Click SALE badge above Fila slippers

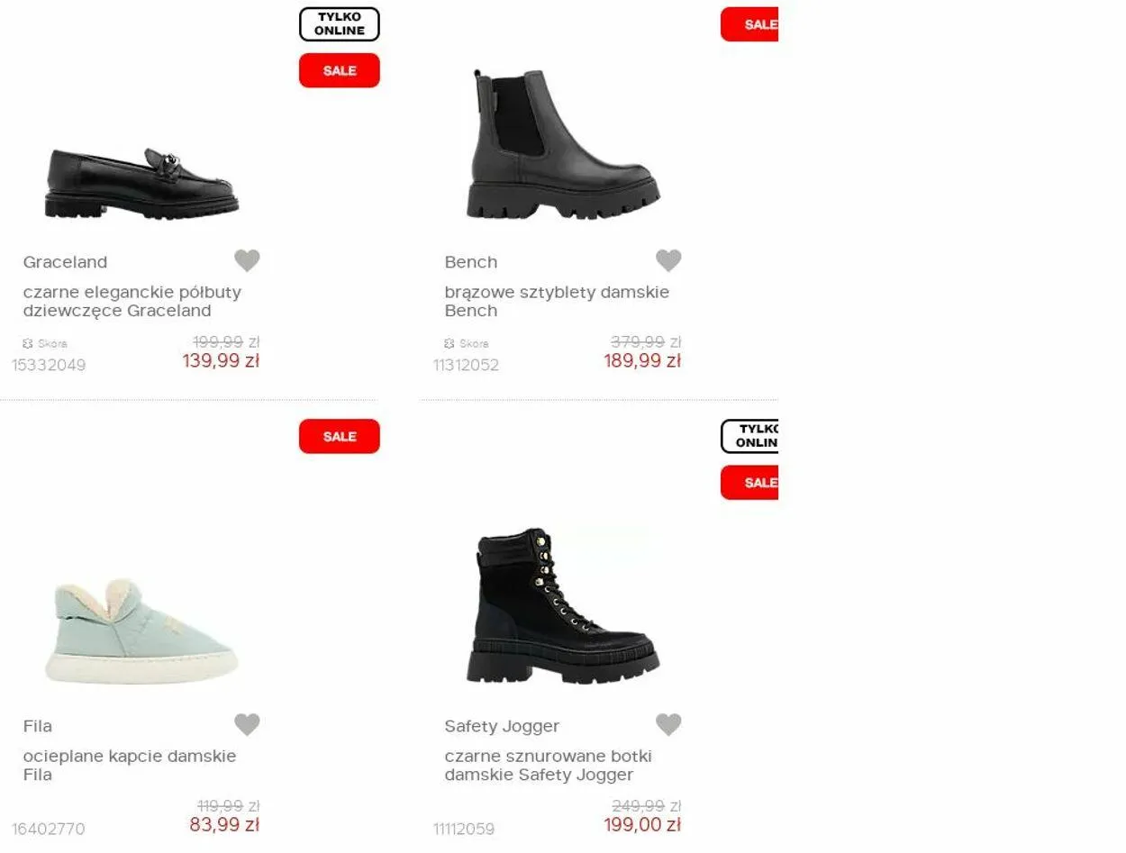tap(340, 436)
